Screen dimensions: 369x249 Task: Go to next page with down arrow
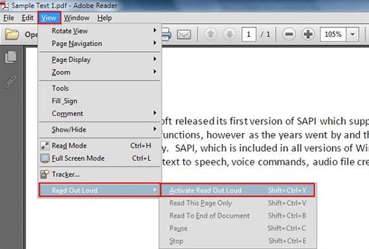click(x=230, y=35)
